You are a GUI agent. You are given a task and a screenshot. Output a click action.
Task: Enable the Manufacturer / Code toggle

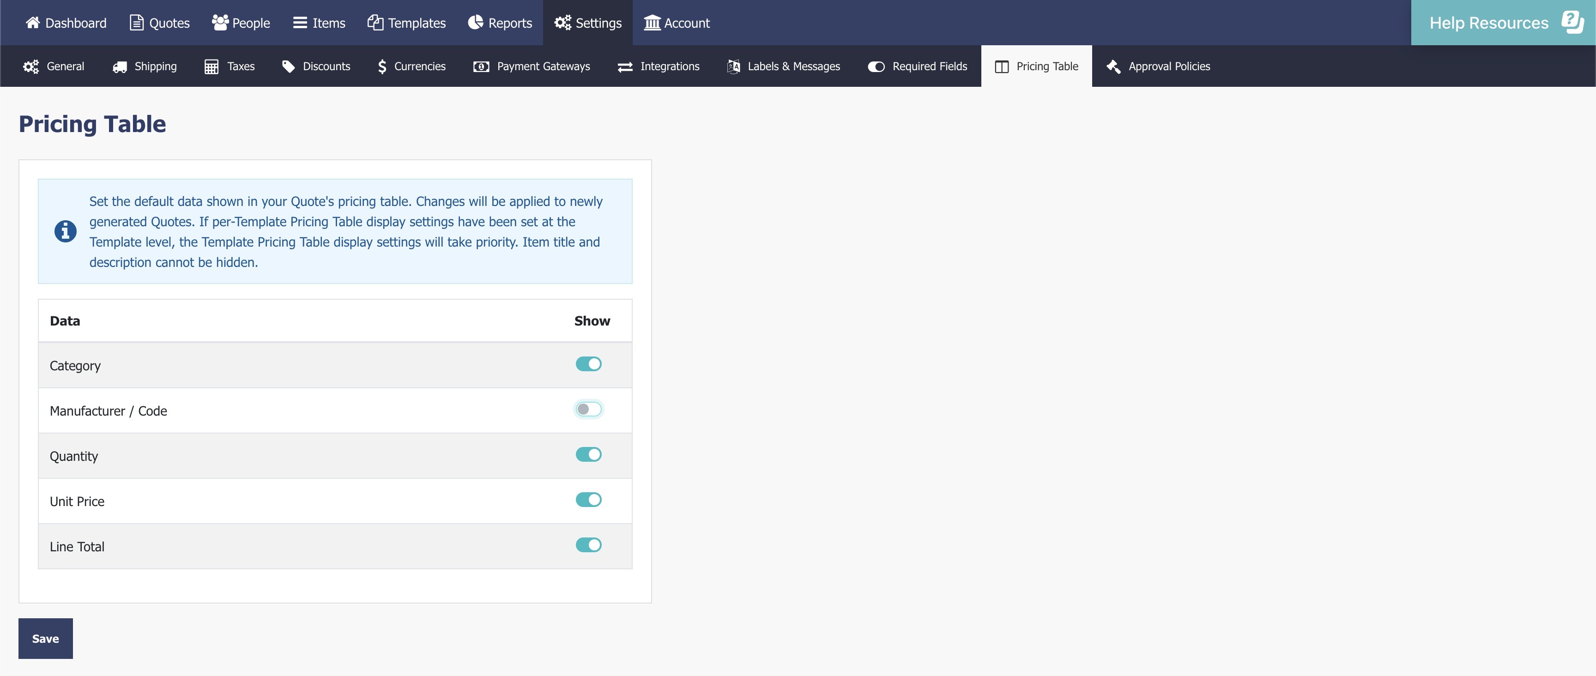[588, 410]
